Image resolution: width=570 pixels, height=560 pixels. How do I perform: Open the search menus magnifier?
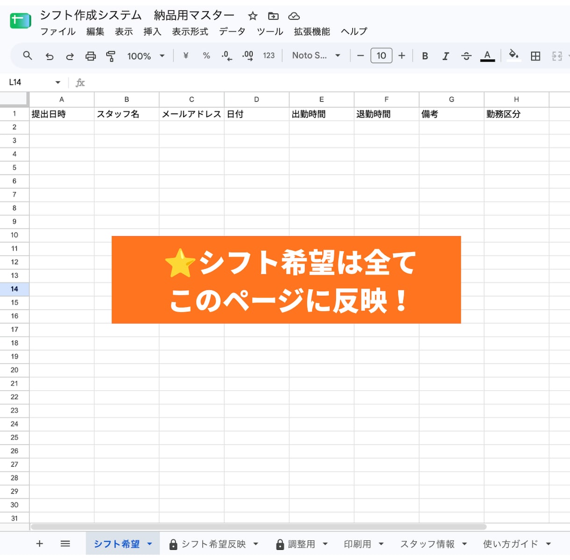28,56
